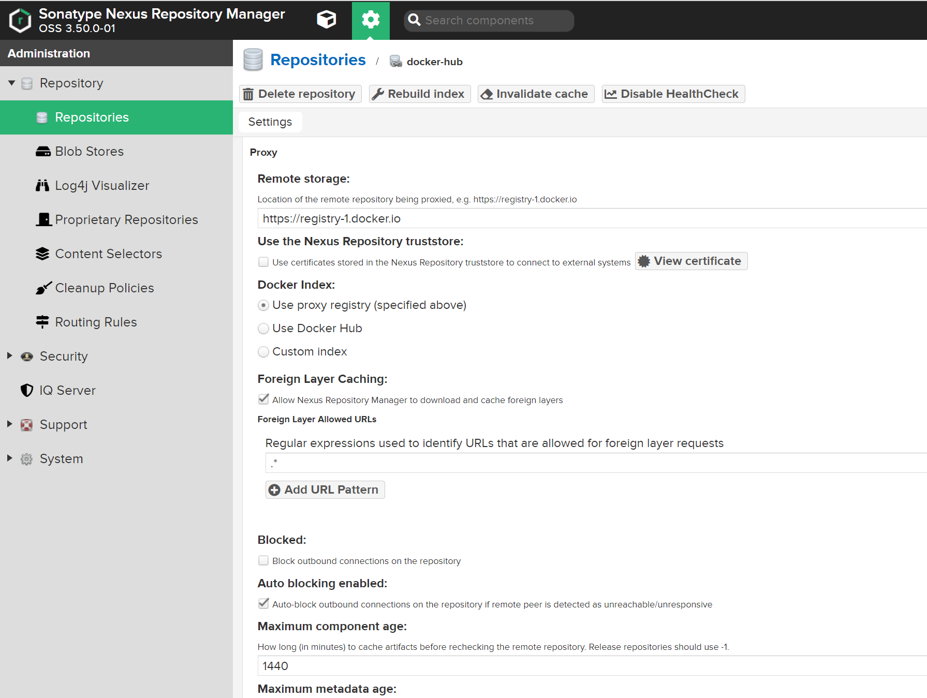
Task: Click the Proprietary Repositories door icon
Action: (x=44, y=219)
